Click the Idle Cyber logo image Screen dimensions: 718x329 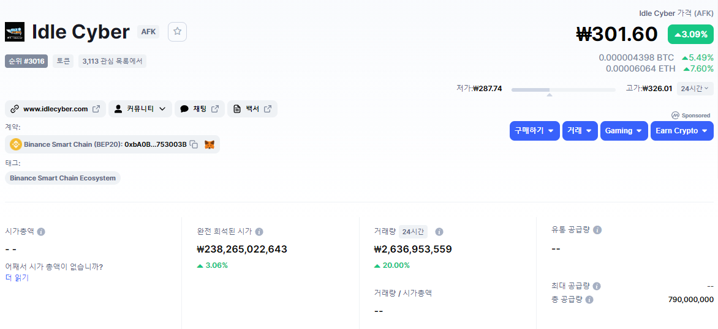point(15,32)
